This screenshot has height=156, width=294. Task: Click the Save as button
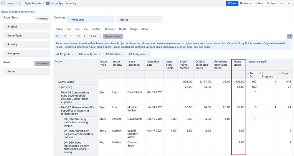point(246,3)
